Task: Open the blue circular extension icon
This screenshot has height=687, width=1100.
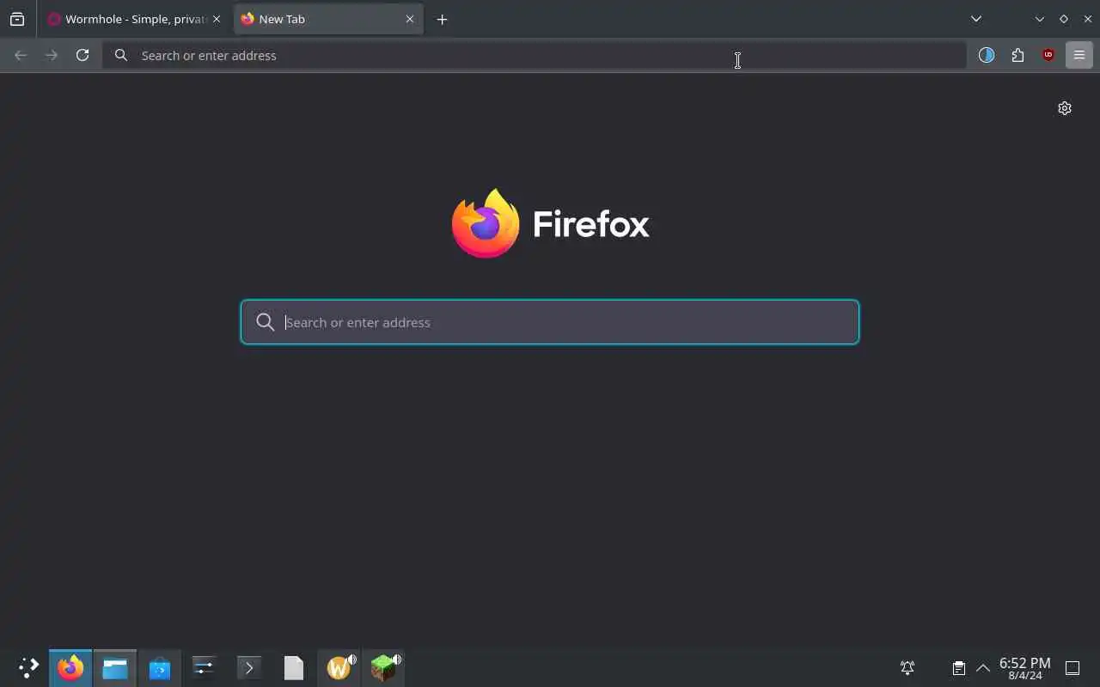Action: tap(987, 55)
